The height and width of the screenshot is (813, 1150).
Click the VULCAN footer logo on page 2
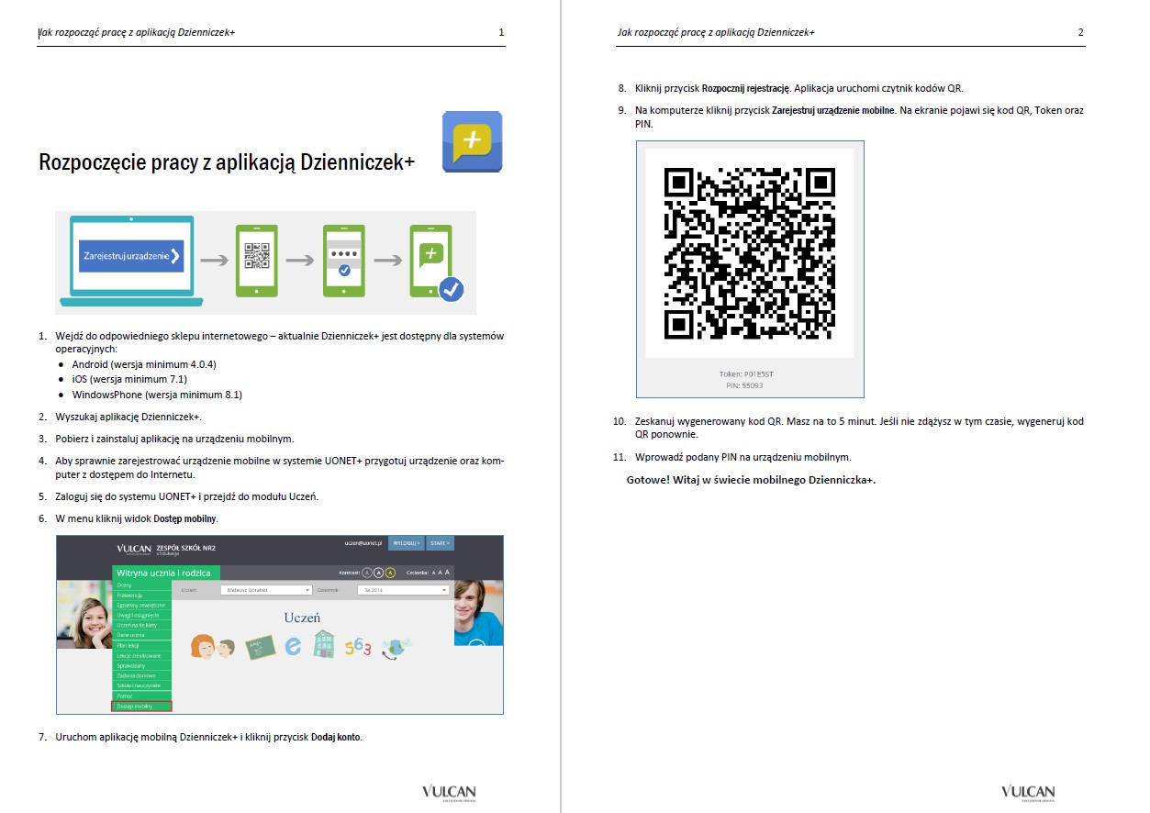pyautogui.click(x=1028, y=793)
